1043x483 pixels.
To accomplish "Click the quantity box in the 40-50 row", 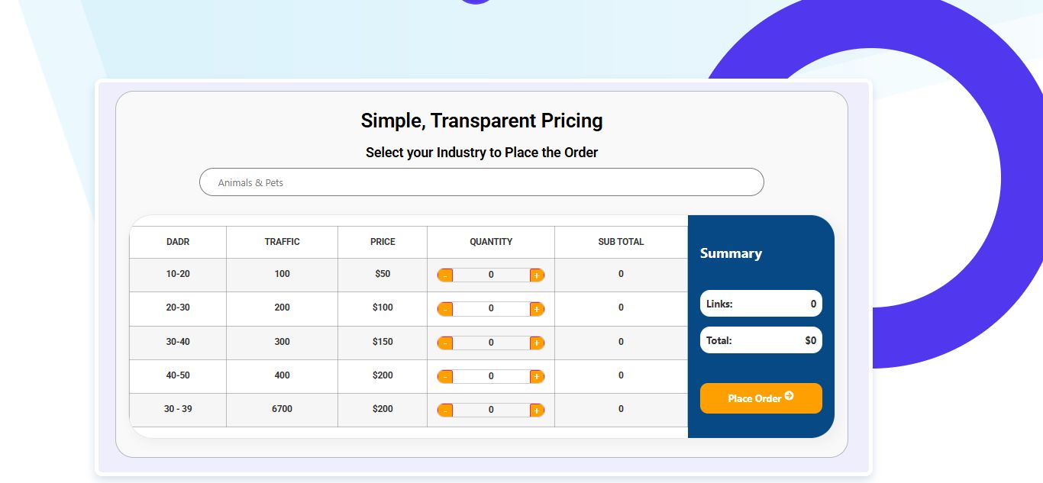I will coord(491,376).
